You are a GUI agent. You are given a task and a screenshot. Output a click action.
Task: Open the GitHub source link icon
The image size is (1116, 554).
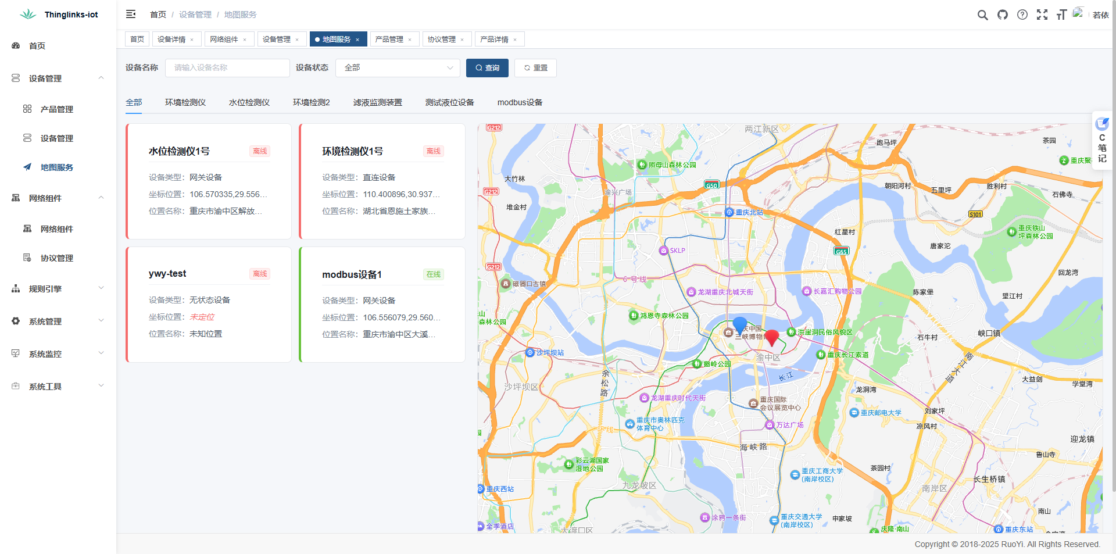(x=1003, y=15)
